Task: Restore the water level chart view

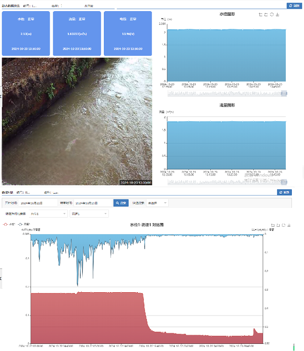Action: 272,15
